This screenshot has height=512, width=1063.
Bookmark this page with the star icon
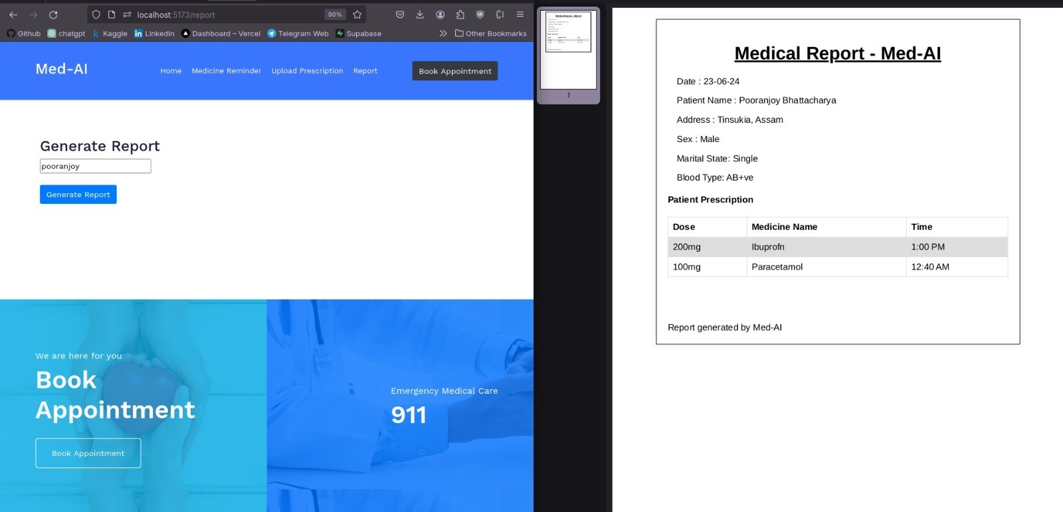pos(357,15)
